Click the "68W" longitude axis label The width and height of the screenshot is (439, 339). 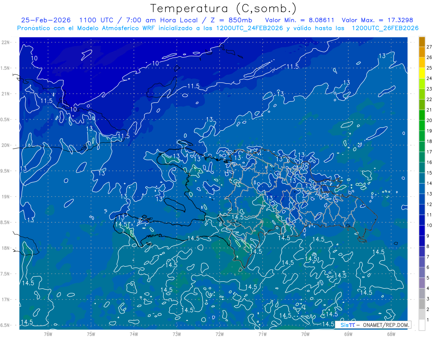391,334
